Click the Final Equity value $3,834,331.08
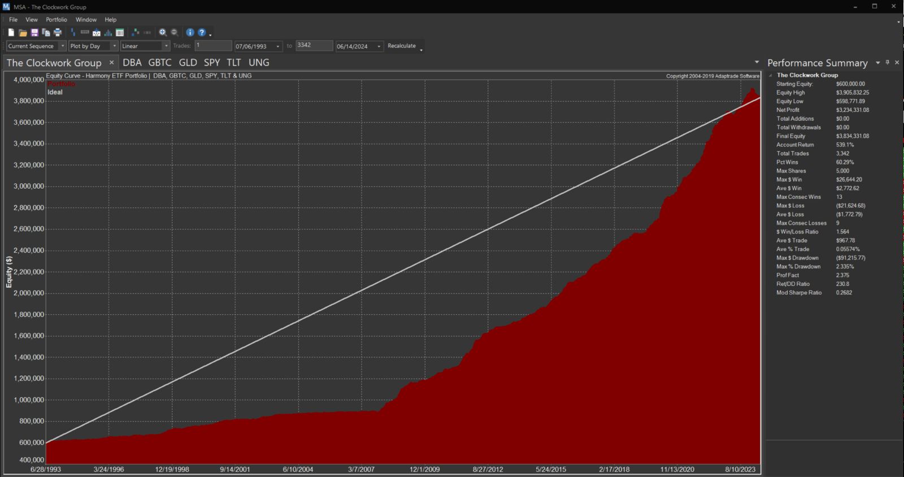904x477 pixels. (x=853, y=136)
